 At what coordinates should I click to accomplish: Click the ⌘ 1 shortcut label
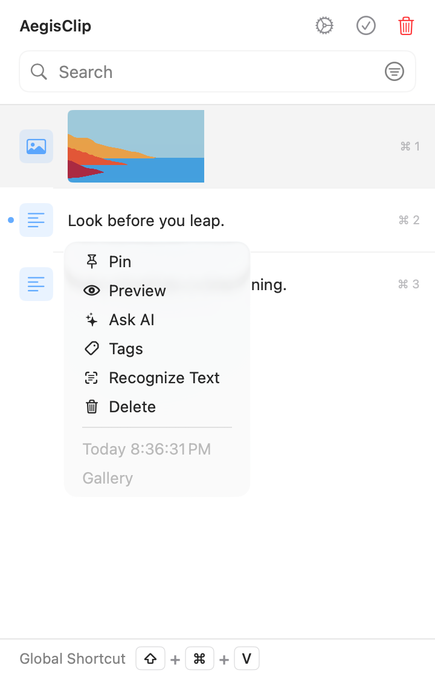tap(410, 146)
